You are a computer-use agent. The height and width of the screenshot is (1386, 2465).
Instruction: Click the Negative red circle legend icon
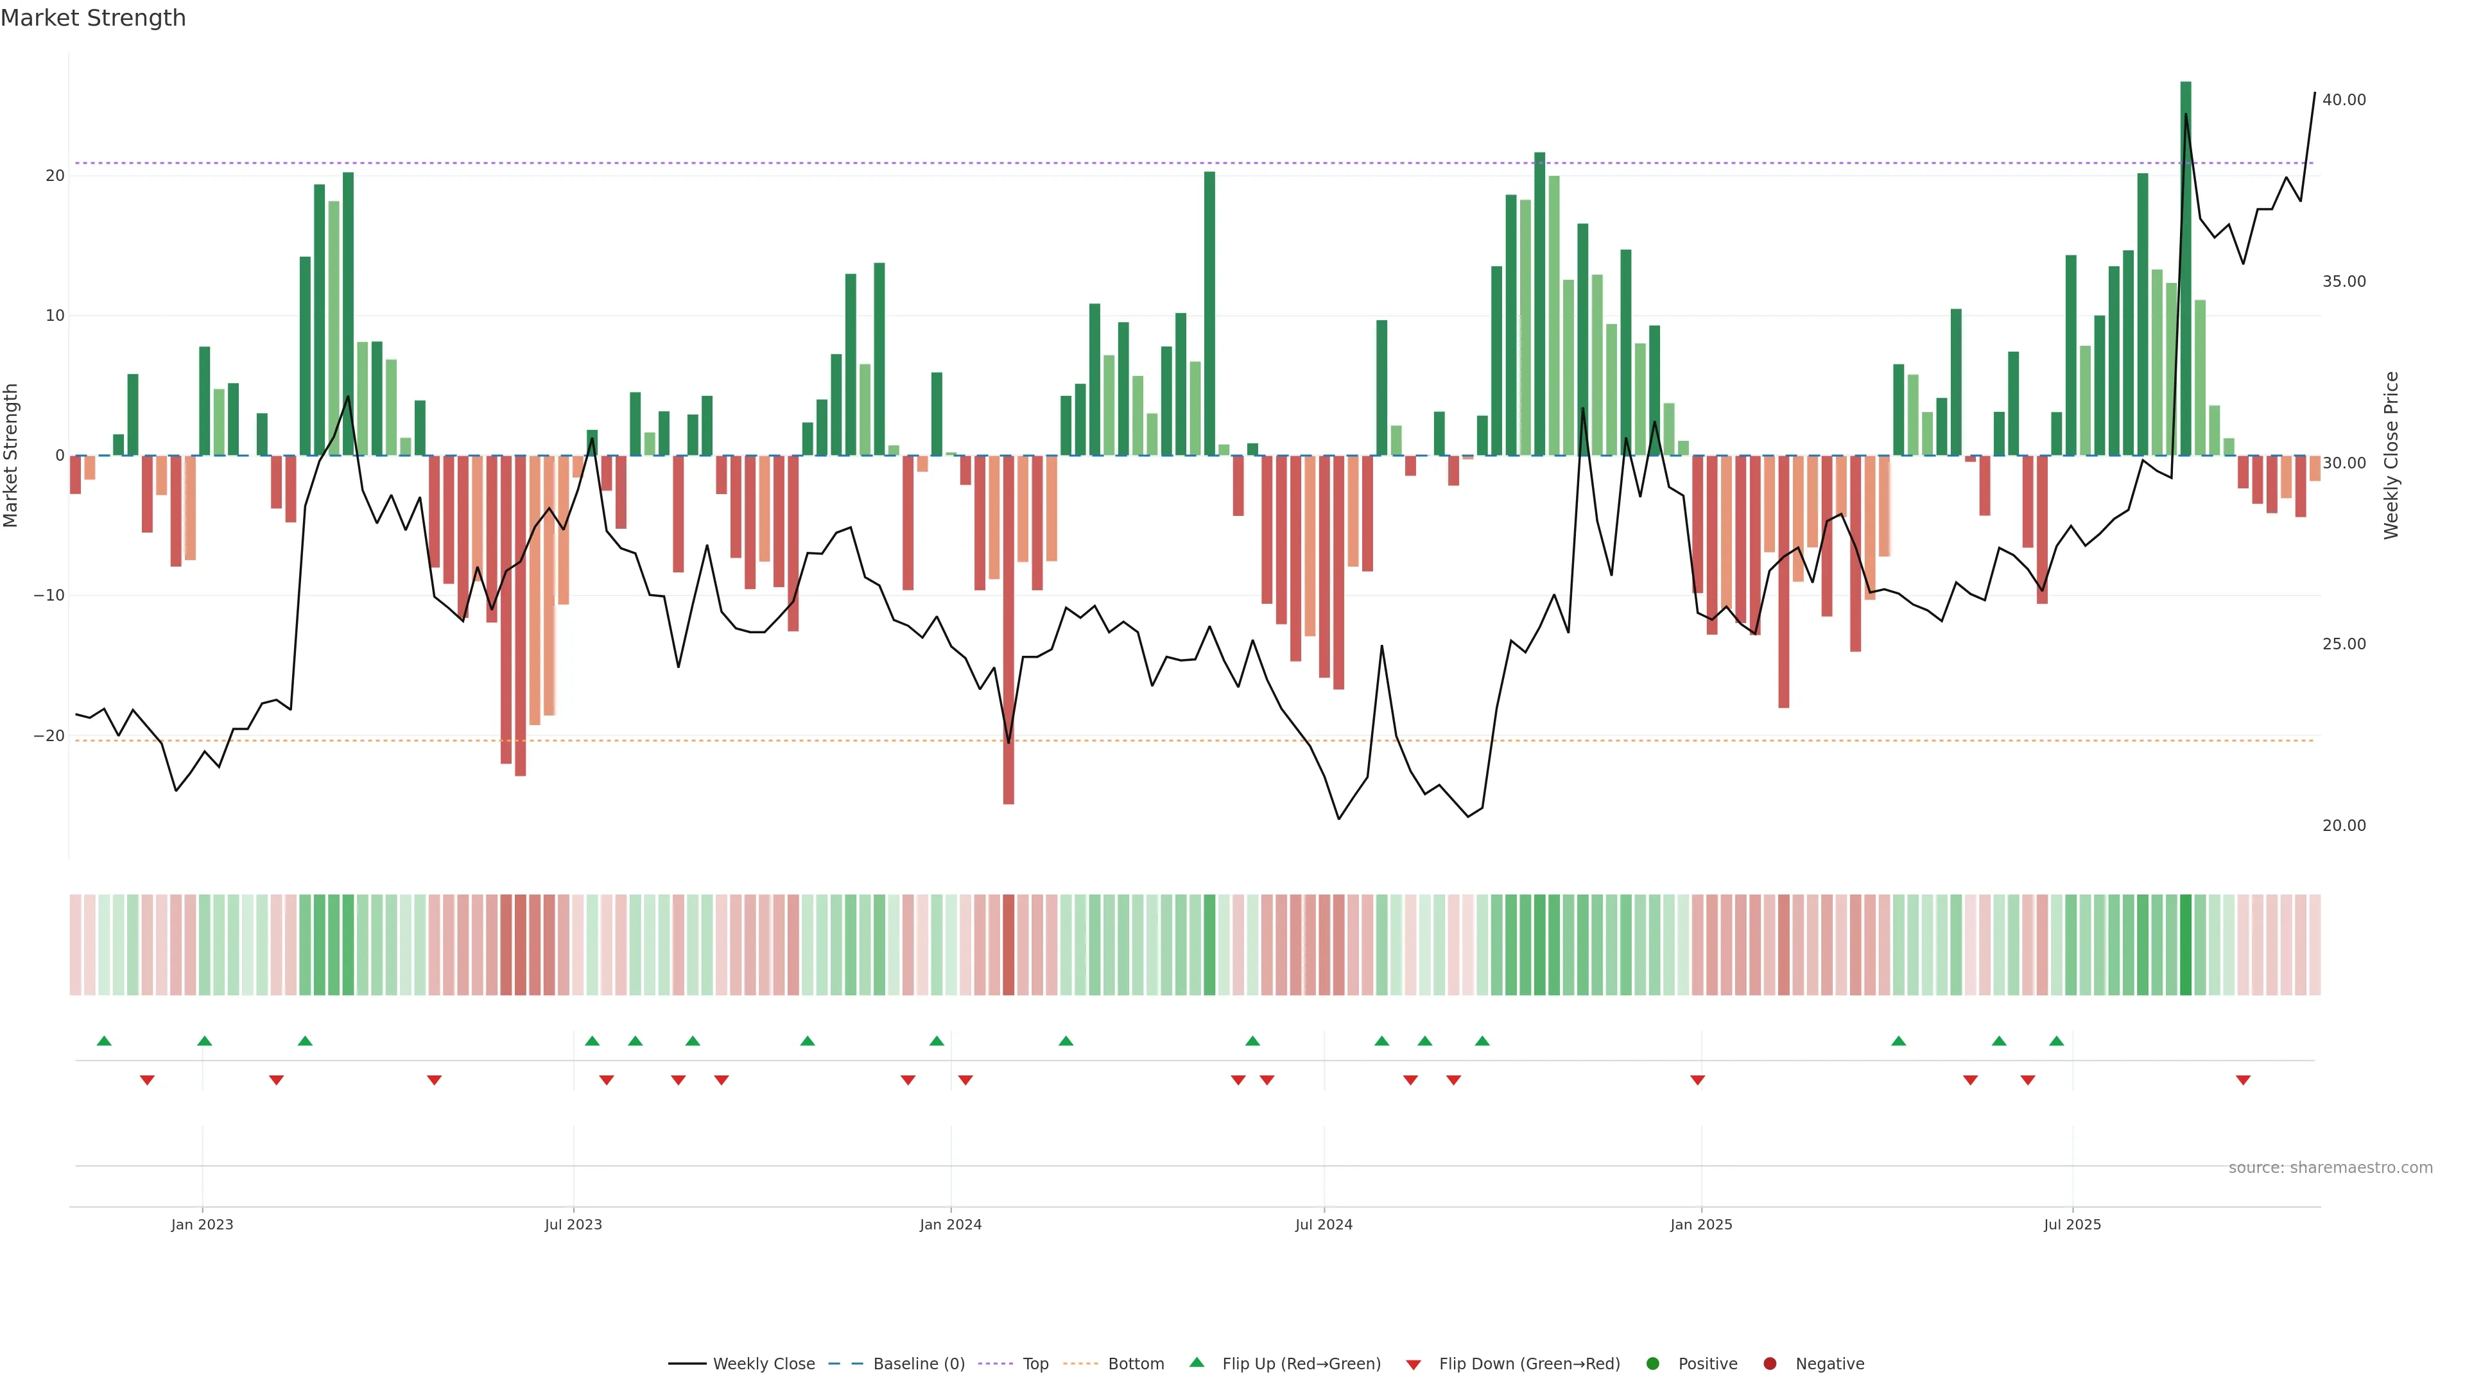(x=1769, y=1364)
